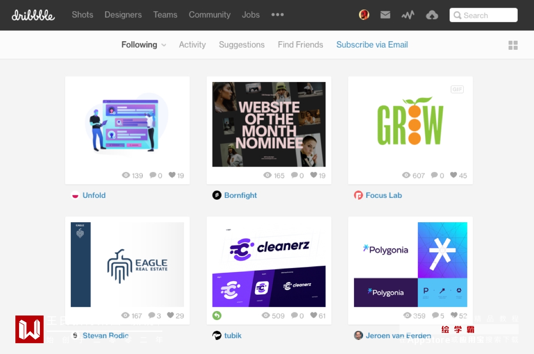Like the GROW shot with 45 hearts

pyautogui.click(x=453, y=175)
